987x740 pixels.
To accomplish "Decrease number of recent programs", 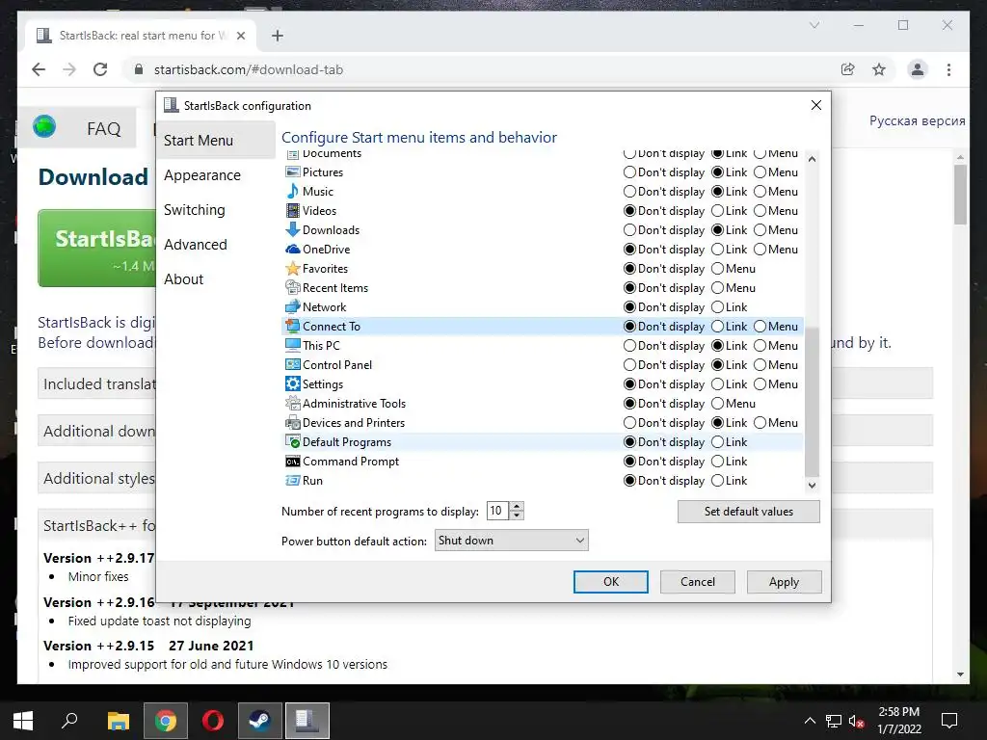I will pyautogui.click(x=517, y=515).
